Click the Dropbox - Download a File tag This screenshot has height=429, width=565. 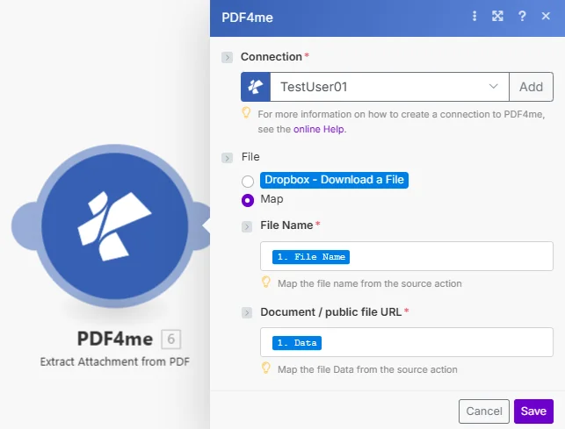(334, 180)
